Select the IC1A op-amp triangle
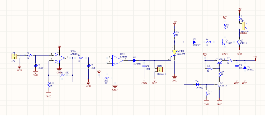Image resolution: width=265 pixels, height=127 pixels. coord(59,58)
